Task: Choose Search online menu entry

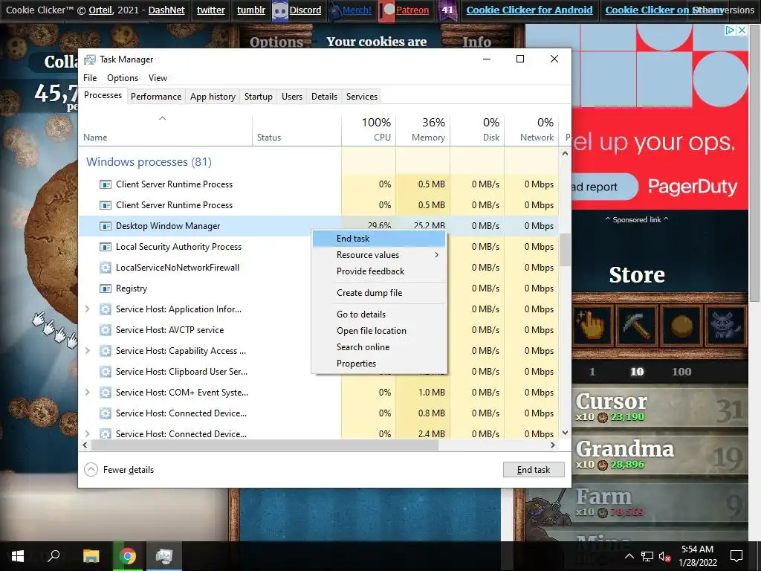Action: (378, 347)
